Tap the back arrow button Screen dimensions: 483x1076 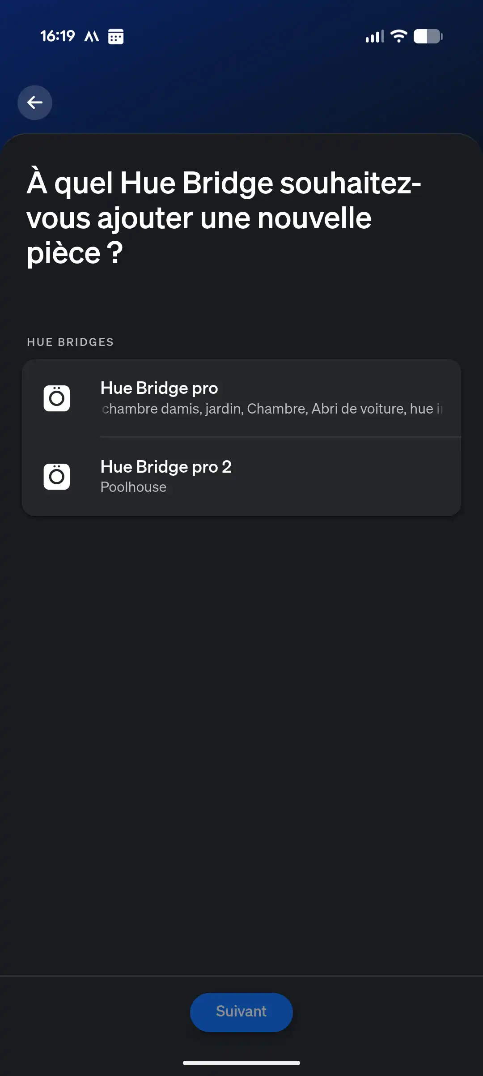point(35,102)
